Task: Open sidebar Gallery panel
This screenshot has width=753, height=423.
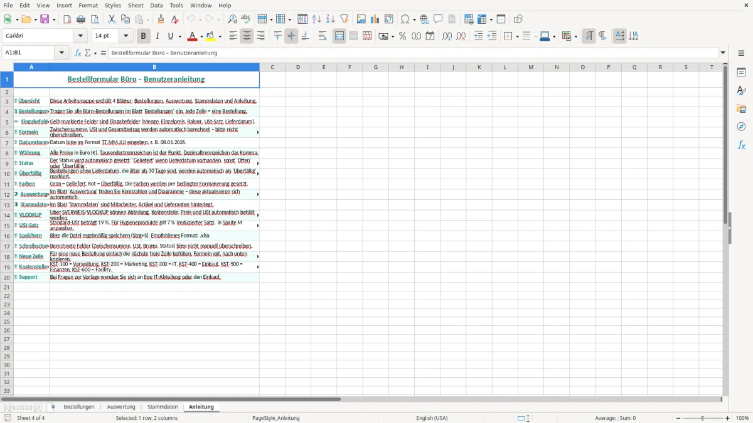Action: point(741,109)
